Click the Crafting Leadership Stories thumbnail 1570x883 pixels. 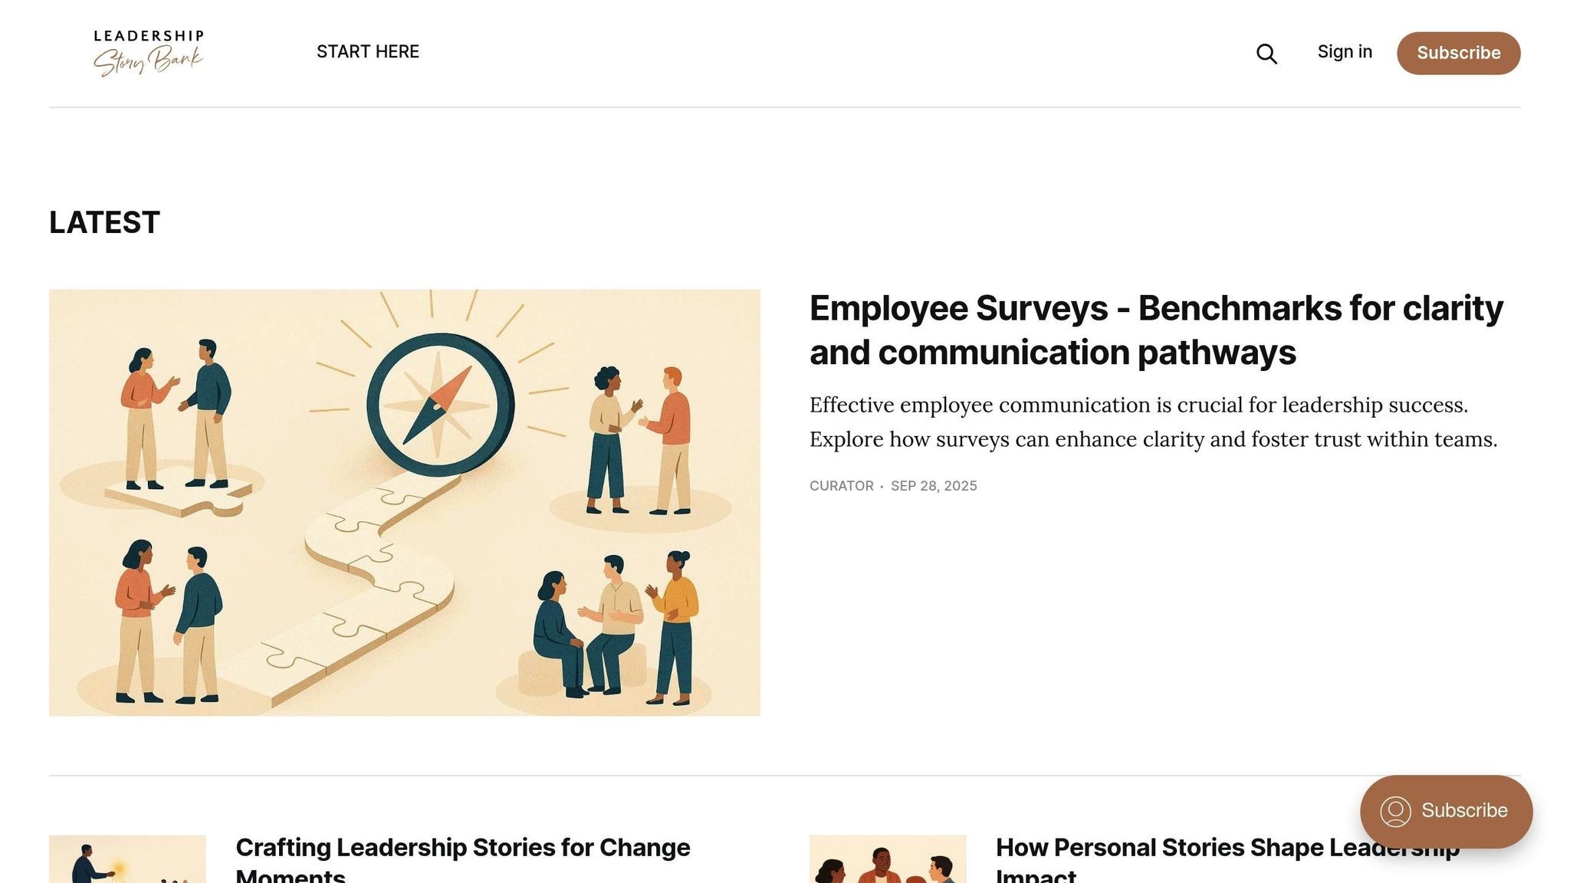click(127, 859)
